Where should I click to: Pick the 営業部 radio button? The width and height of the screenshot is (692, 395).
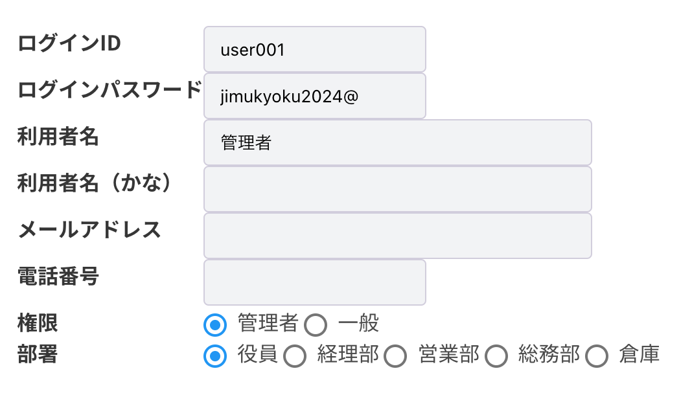(395, 356)
